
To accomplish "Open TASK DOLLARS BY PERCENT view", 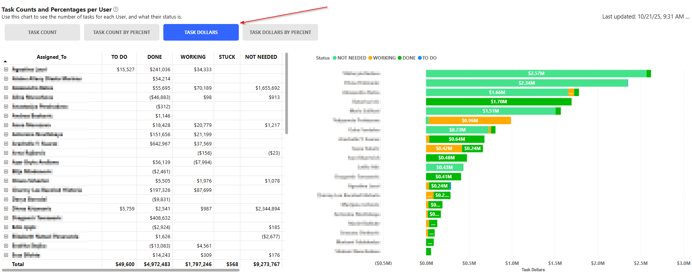I will [x=280, y=32].
